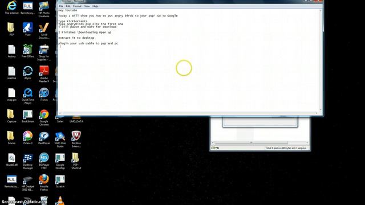
Task: Click the 'hey Youtube' line in Notepad
Action: [x=68, y=10]
